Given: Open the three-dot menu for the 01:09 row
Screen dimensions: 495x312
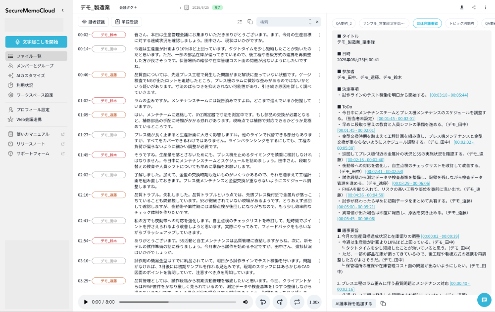Looking at the screenshot, I should click(319, 115).
